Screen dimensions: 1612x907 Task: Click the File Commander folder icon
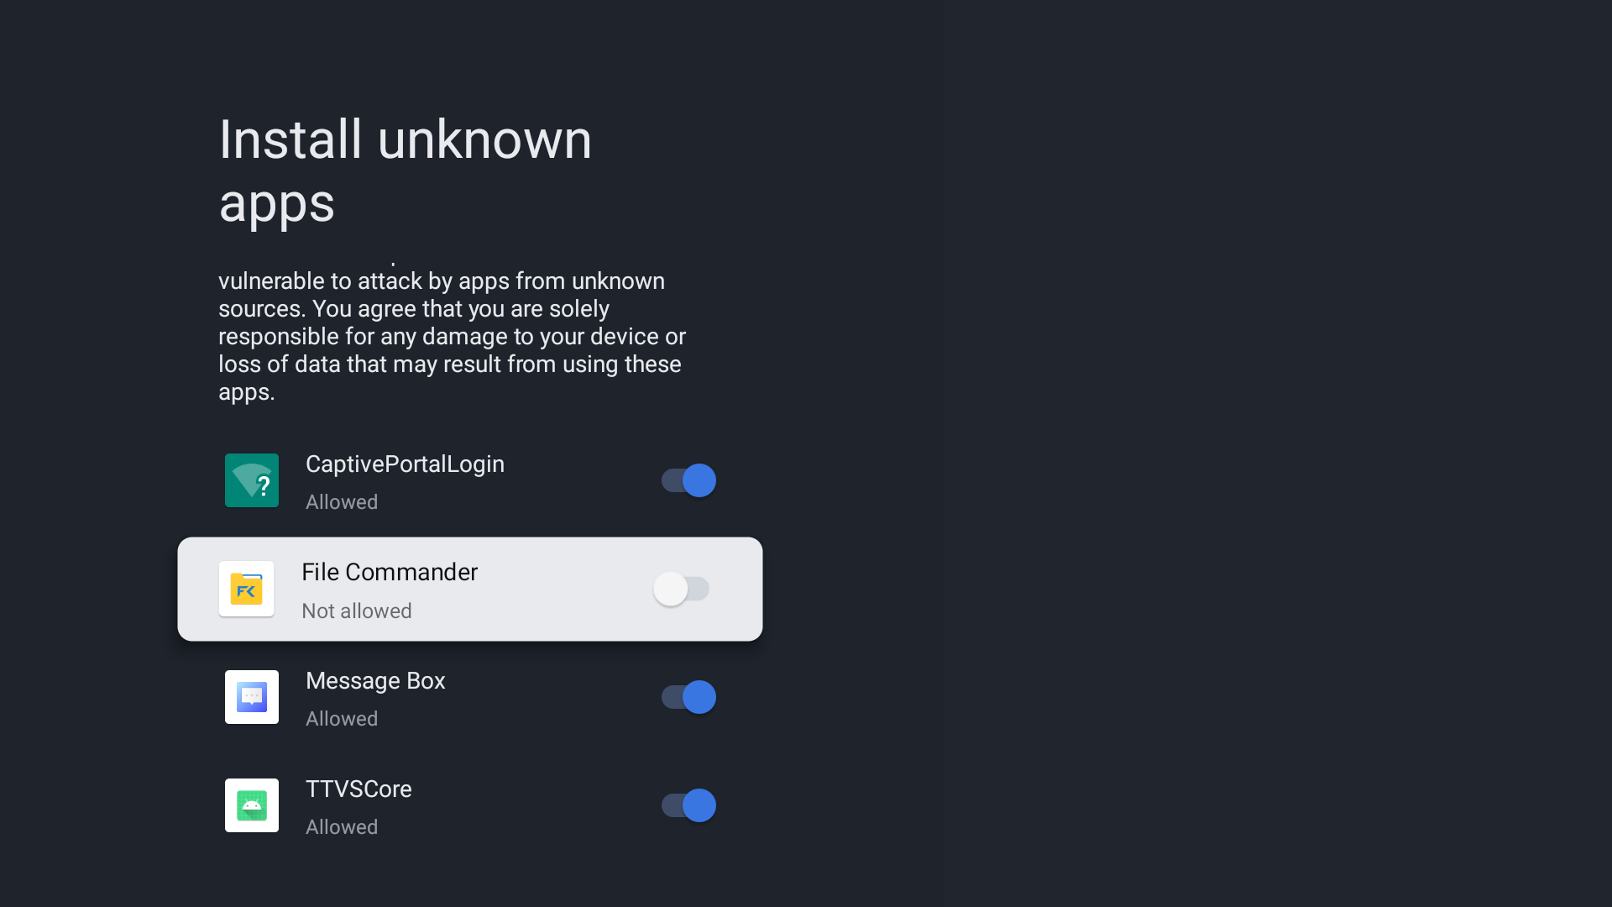coord(246,589)
